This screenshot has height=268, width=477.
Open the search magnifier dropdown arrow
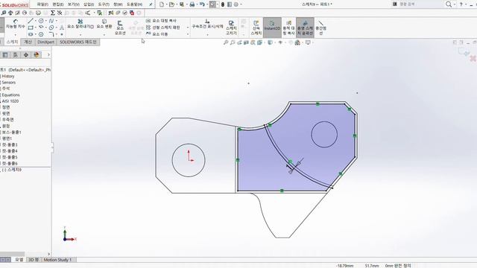(x=455, y=4)
